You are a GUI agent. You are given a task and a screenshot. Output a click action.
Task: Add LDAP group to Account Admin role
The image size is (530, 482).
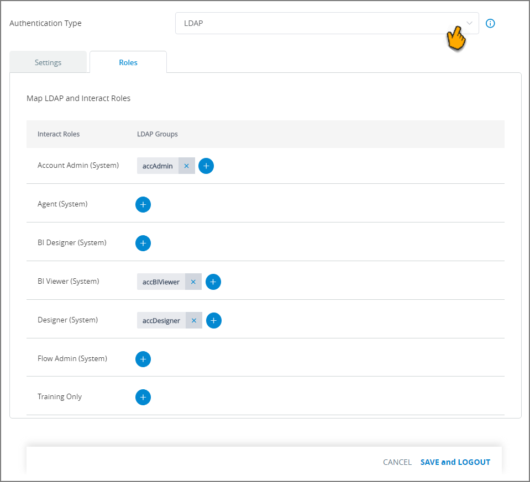click(206, 166)
